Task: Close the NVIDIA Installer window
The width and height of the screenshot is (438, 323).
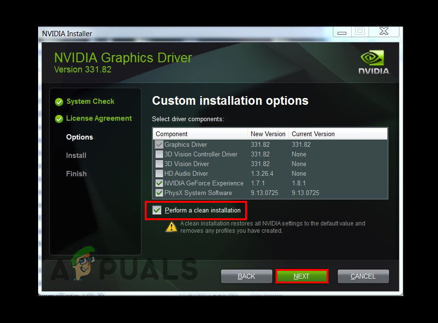Action: point(384,31)
